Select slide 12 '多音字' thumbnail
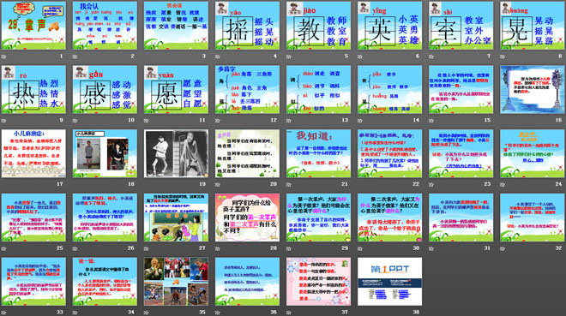The width and height of the screenshot is (566, 316). click(247, 90)
